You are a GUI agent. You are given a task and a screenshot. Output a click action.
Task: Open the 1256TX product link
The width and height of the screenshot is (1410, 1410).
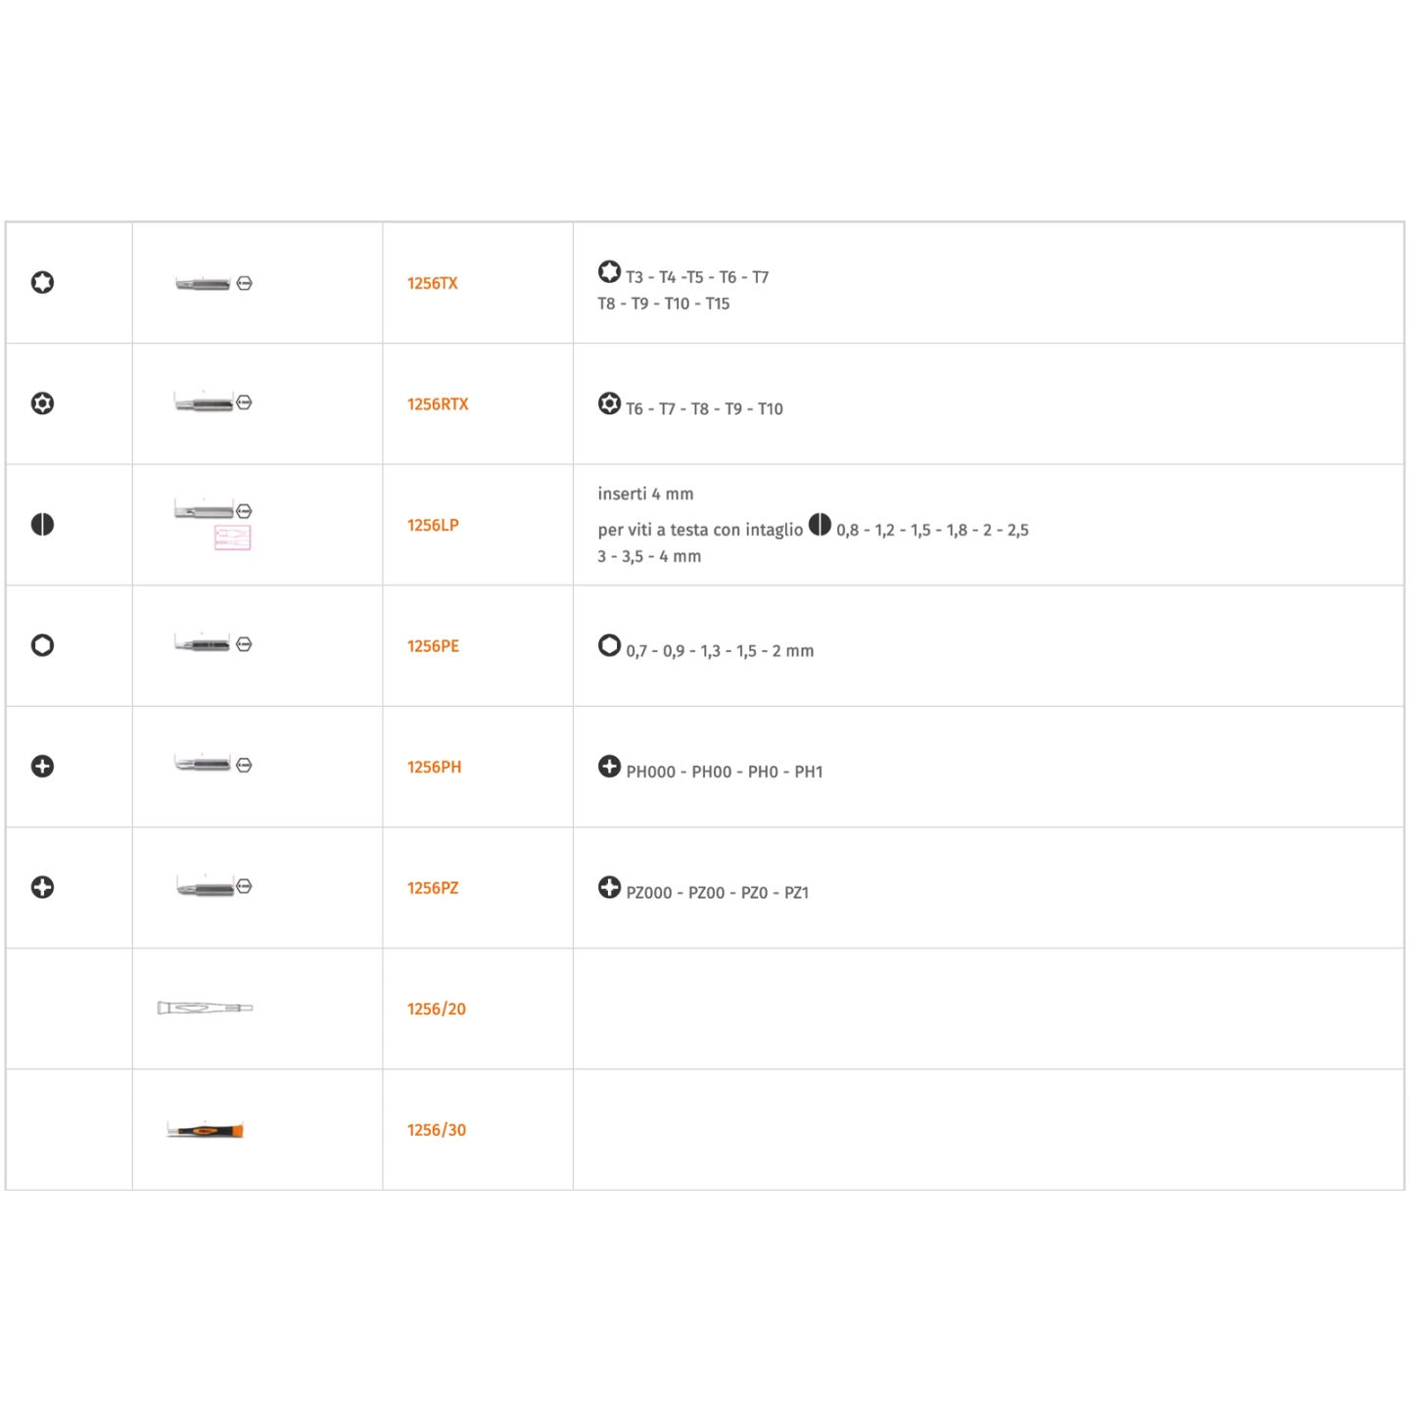433,283
